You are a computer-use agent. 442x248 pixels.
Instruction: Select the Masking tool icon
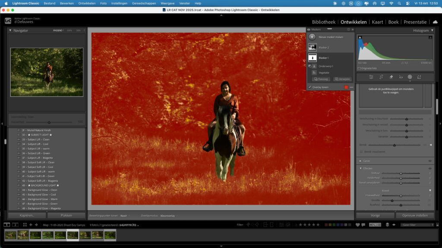(410, 77)
